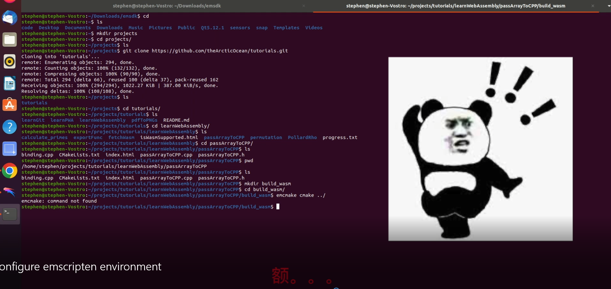The image size is (611, 289).
Task: Click 'remote: Compressing objects: 100% (90/90)' line
Action: point(91,74)
